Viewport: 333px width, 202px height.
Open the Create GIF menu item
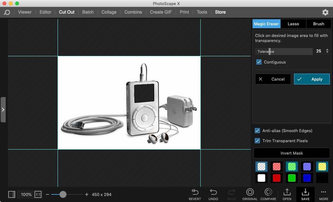click(160, 12)
